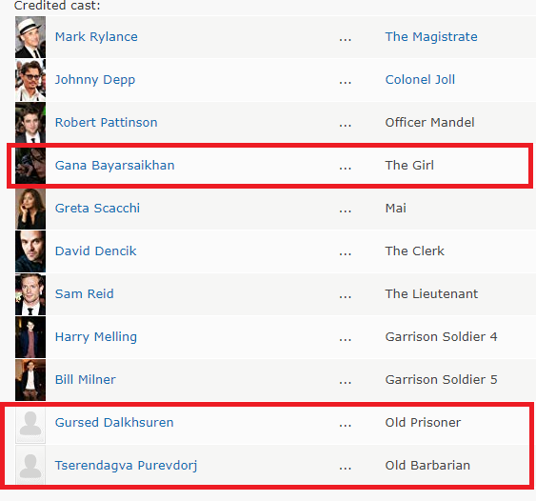Open David Dencik's name link
Viewport: 536px width, 501px height.
click(95, 251)
